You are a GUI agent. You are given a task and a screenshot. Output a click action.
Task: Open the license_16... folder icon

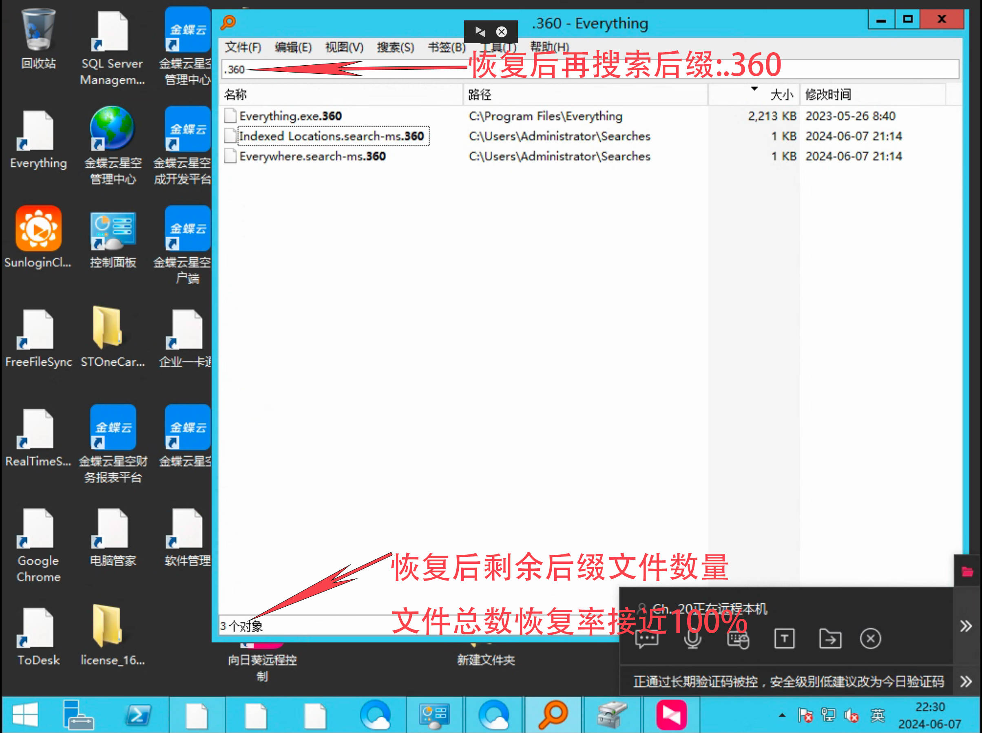pyautogui.click(x=112, y=636)
